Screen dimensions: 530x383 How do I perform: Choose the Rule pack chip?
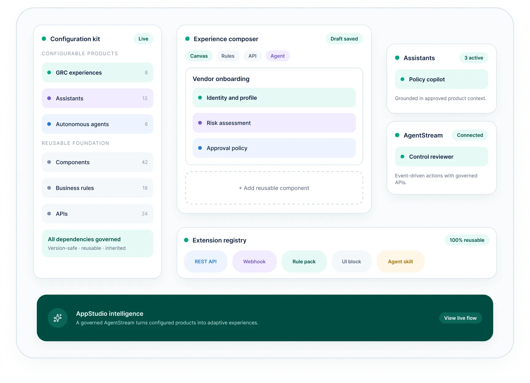pyautogui.click(x=304, y=261)
